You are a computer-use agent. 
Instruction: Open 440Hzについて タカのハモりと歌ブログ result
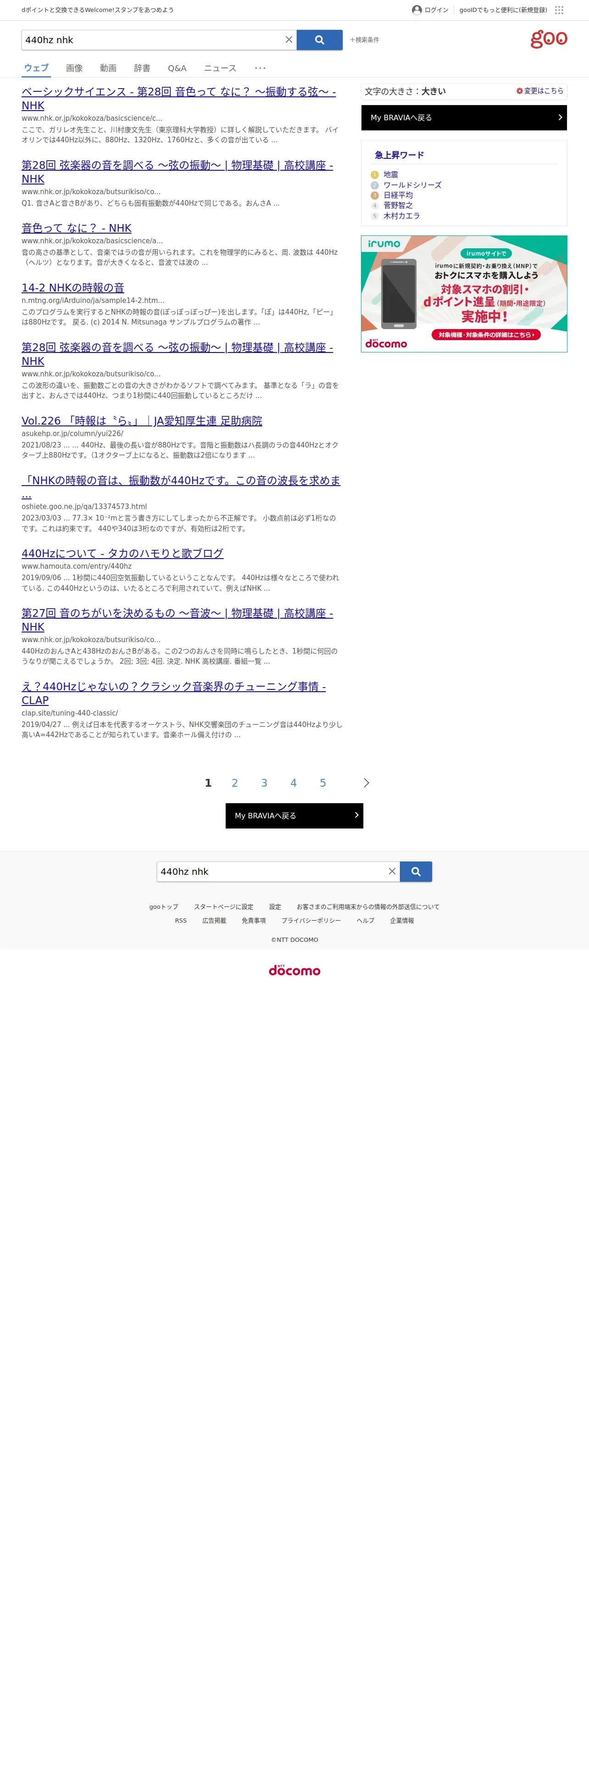[x=122, y=553]
